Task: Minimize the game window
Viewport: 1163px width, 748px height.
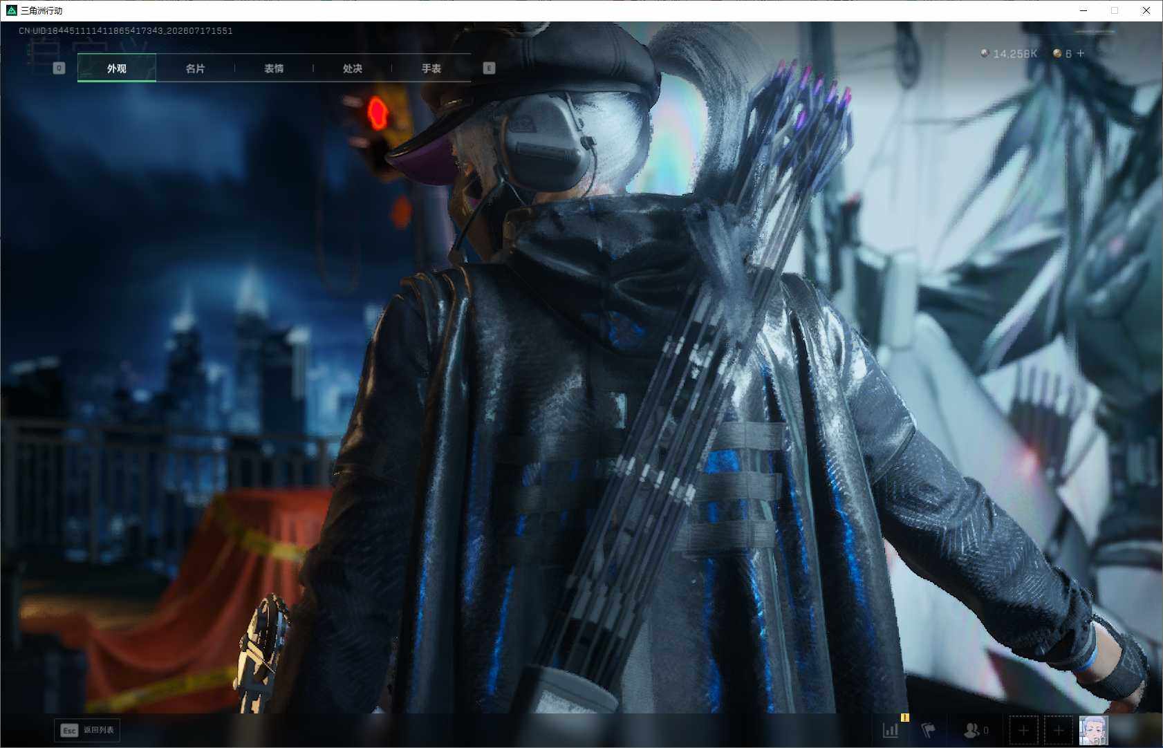Action: tap(1083, 10)
